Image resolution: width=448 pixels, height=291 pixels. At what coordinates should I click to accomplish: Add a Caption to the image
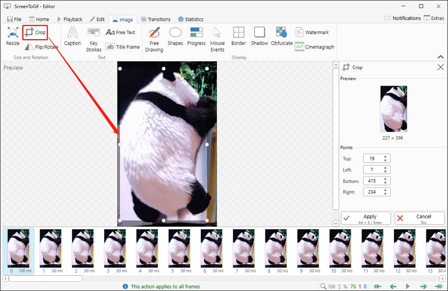point(72,37)
